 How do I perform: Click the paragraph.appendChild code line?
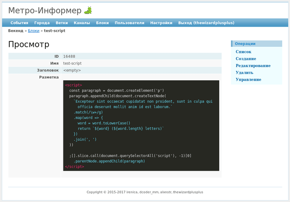coord(118,96)
